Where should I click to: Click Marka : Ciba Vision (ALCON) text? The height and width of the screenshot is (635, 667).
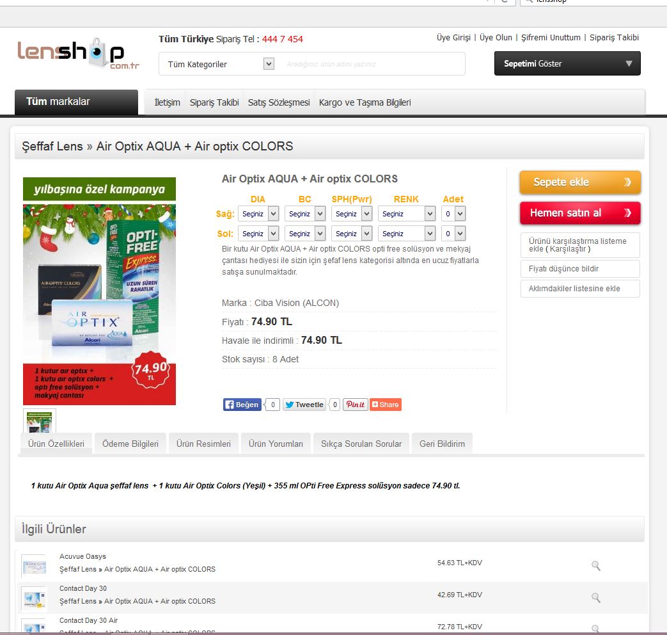280,303
